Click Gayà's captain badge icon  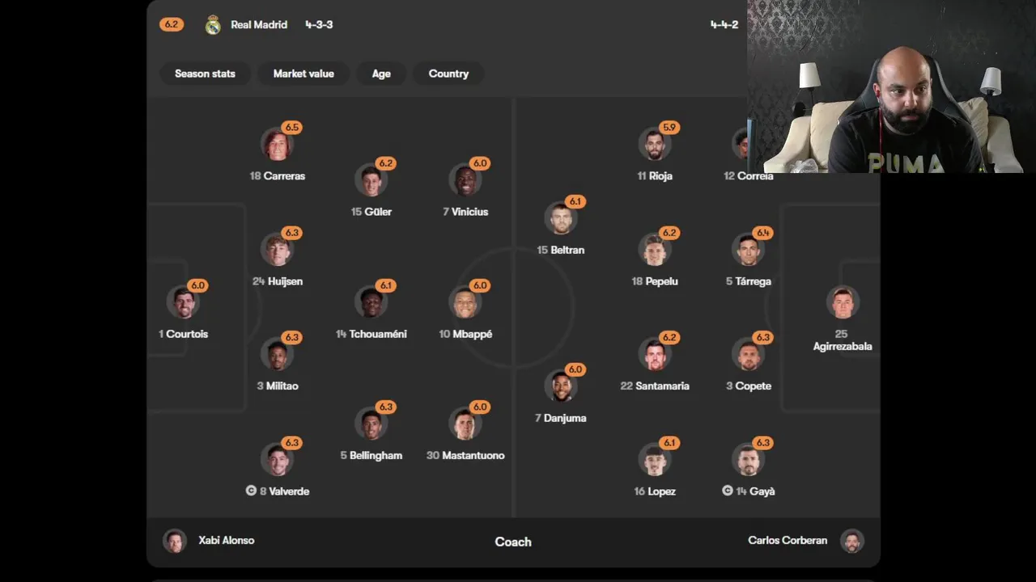[728, 491]
